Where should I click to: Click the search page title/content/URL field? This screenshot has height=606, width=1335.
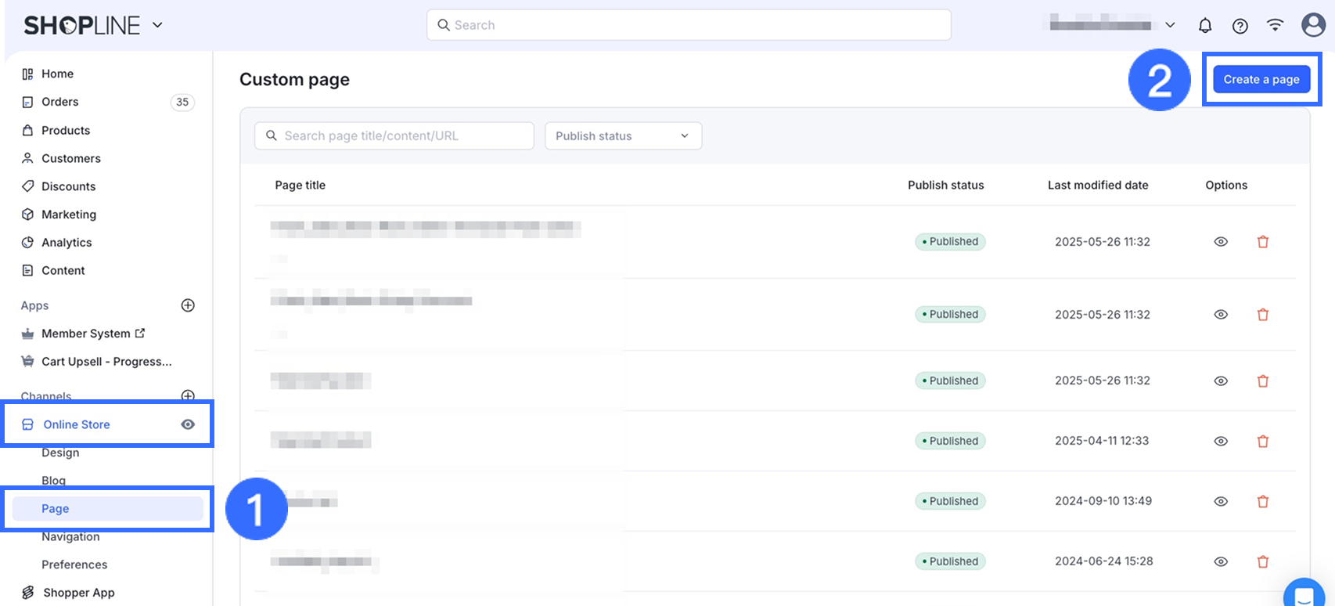coord(394,136)
